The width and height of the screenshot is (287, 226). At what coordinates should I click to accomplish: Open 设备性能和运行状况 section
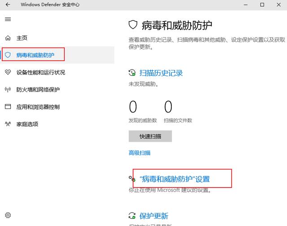(x=41, y=72)
